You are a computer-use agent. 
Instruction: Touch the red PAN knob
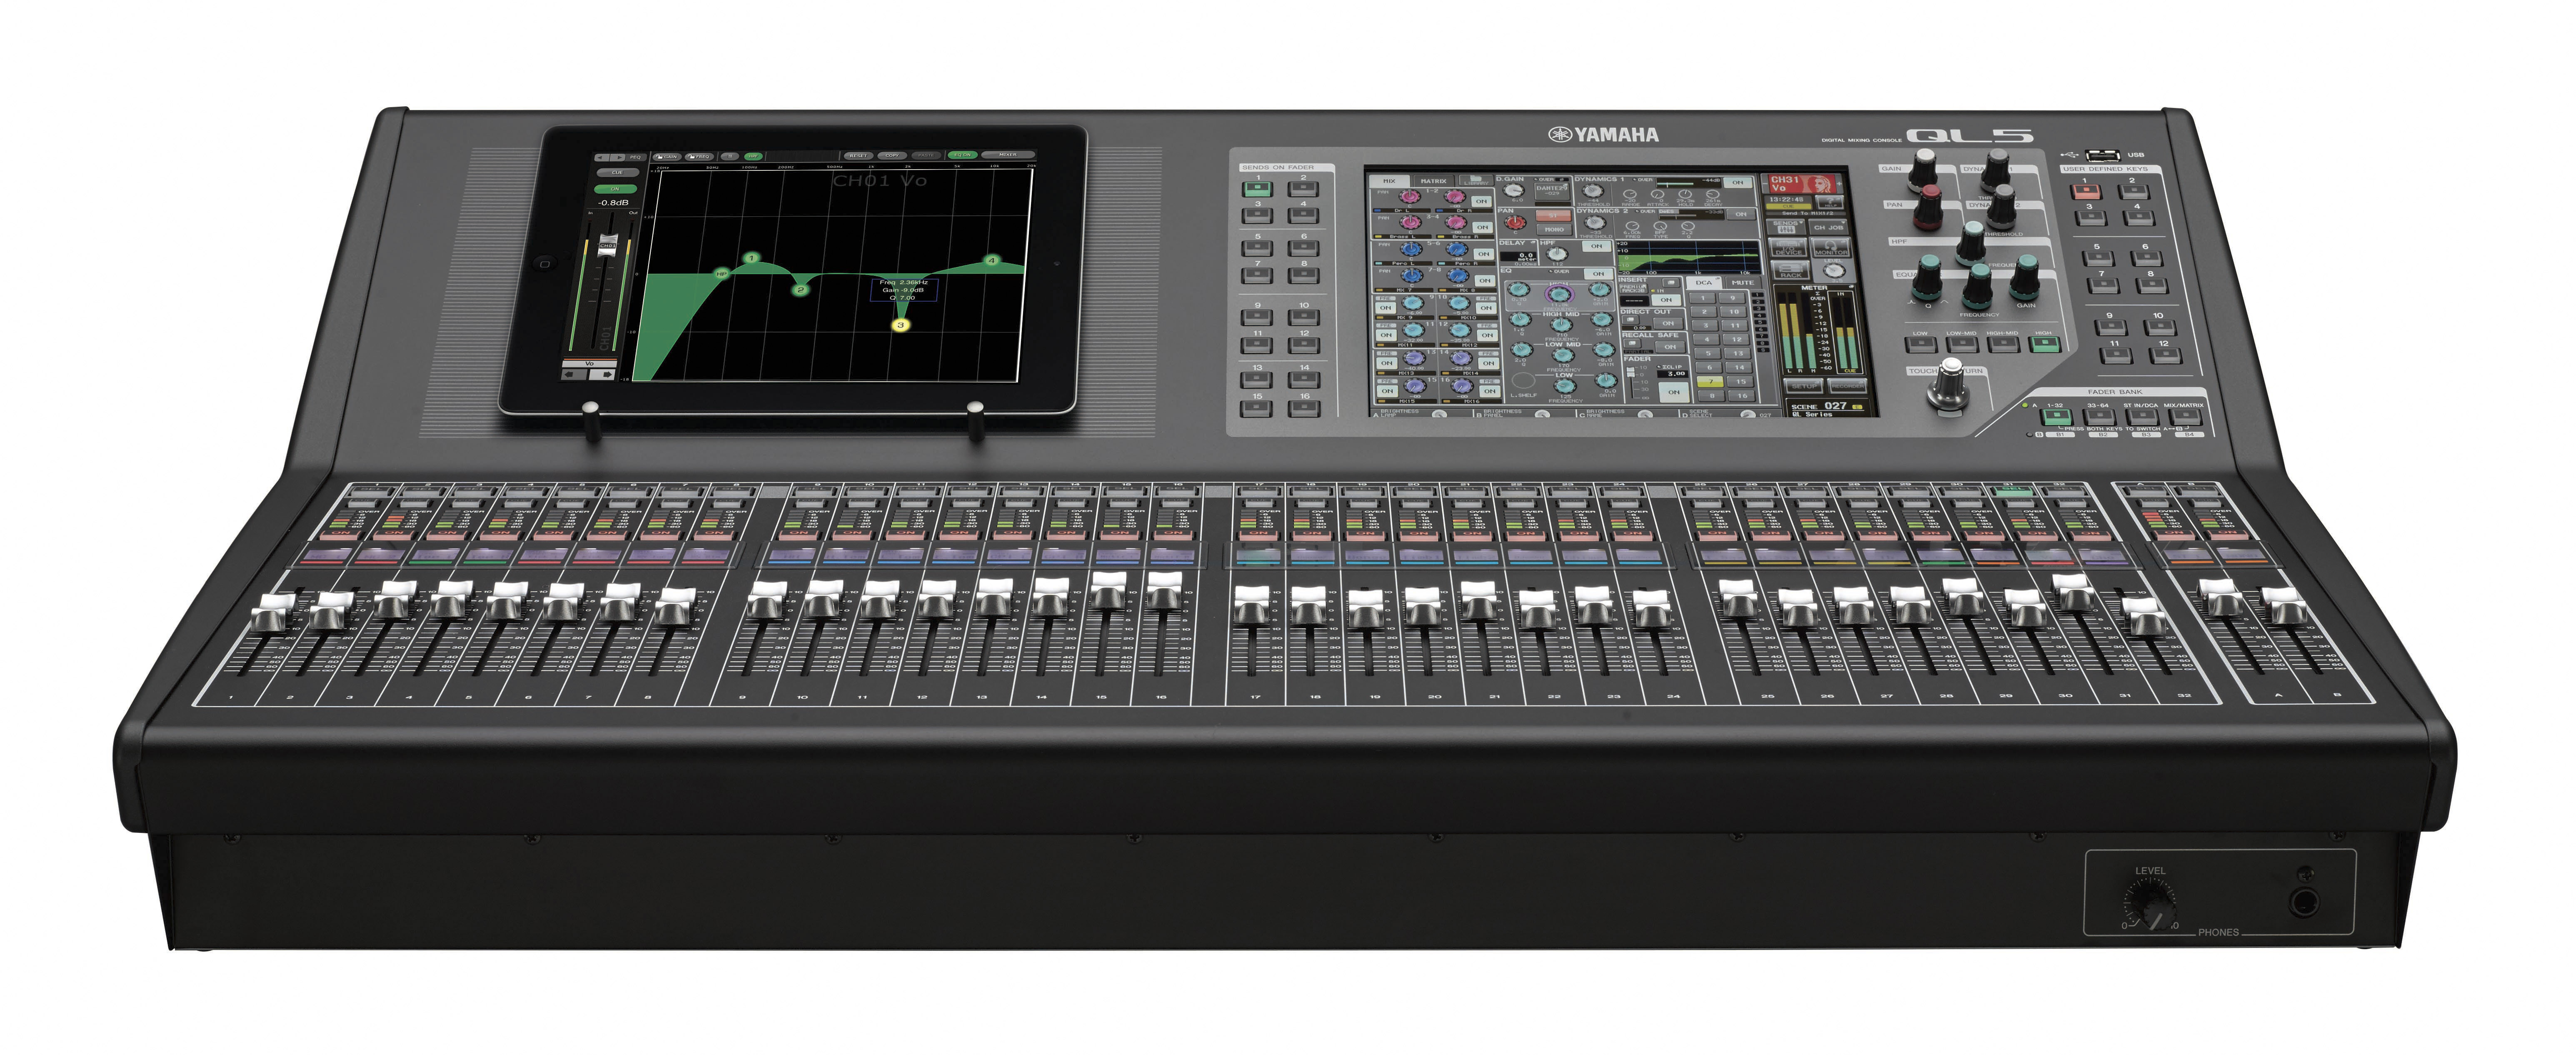tap(1928, 207)
